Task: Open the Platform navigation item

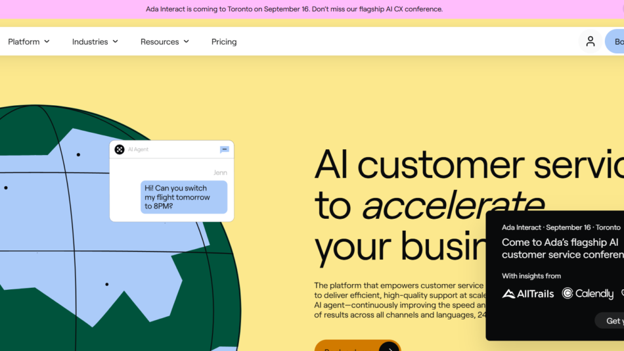Action: pos(24,41)
